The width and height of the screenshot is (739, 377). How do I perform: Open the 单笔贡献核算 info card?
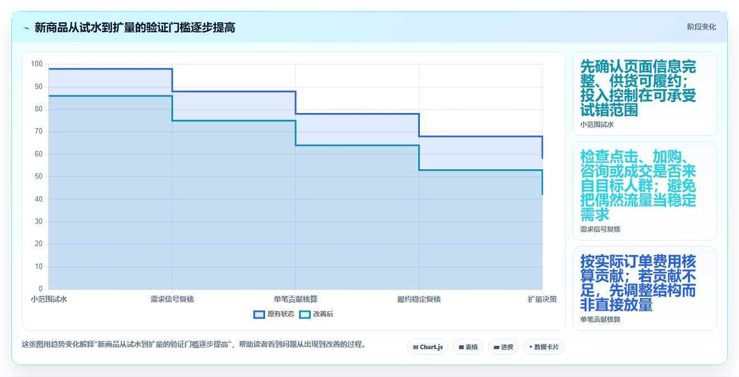tap(644, 288)
